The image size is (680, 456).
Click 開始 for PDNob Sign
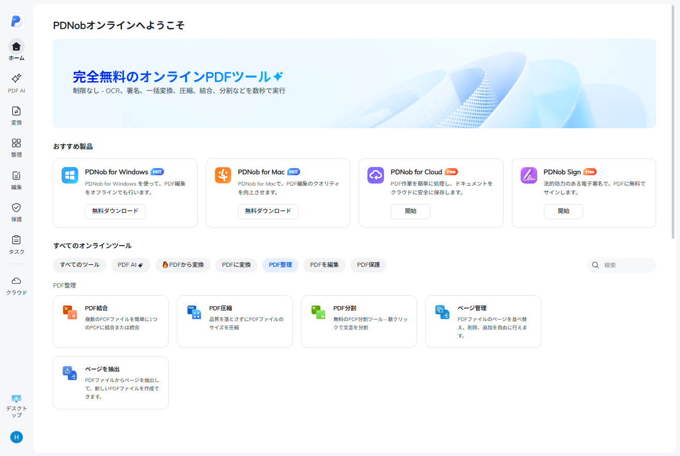tap(564, 211)
